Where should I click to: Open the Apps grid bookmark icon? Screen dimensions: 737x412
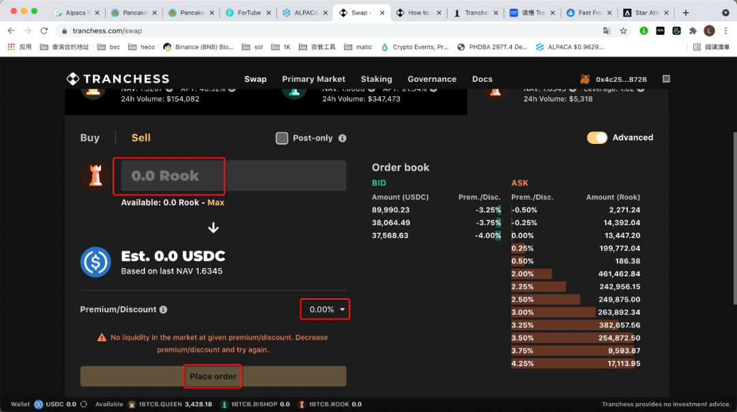[12, 47]
